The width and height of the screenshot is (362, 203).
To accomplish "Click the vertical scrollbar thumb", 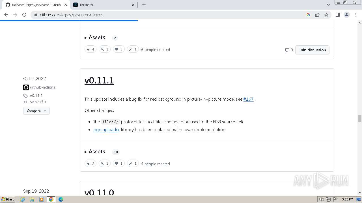I will tap(359, 118).
